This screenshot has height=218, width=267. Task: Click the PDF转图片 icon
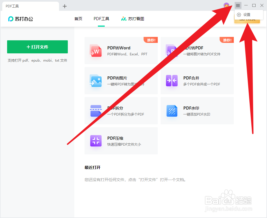click(x=96, y=81)
